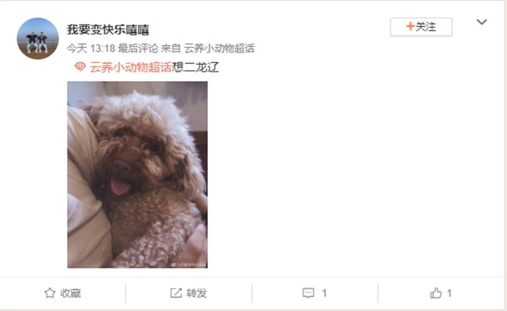
Task: Expand the post options chevron menu
Action: [x=482, y=22]
